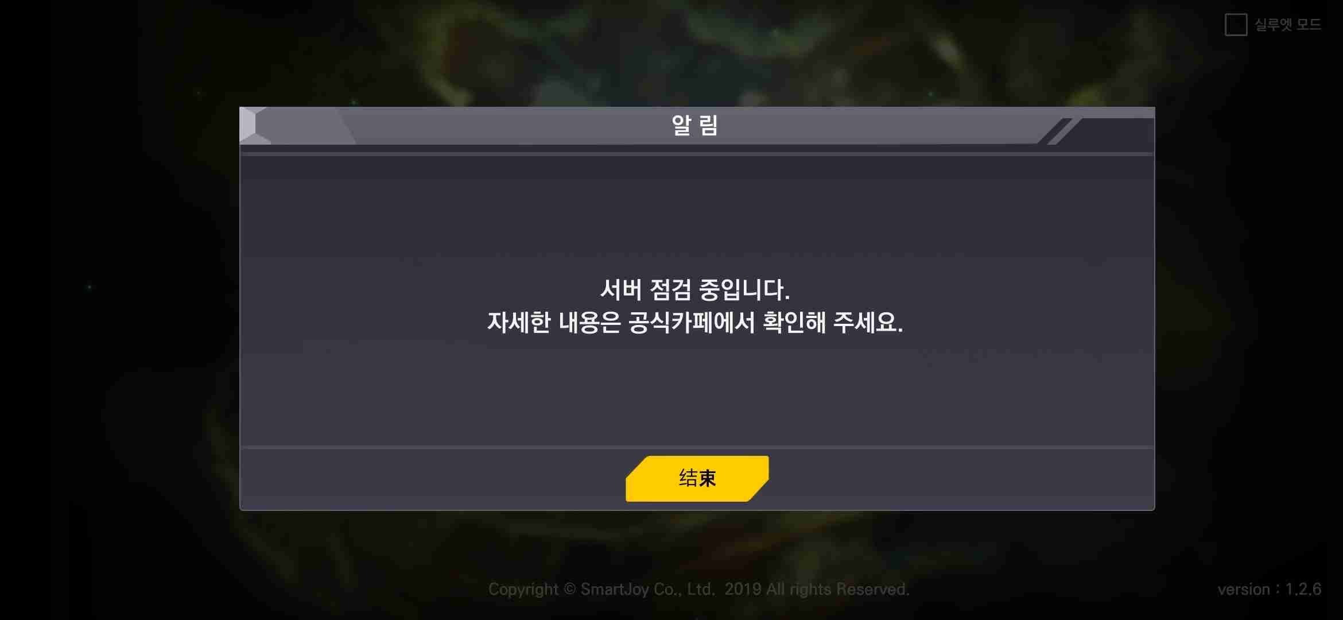
Task: Click empty dialog body above the message
Action: (x=697, y=218)
